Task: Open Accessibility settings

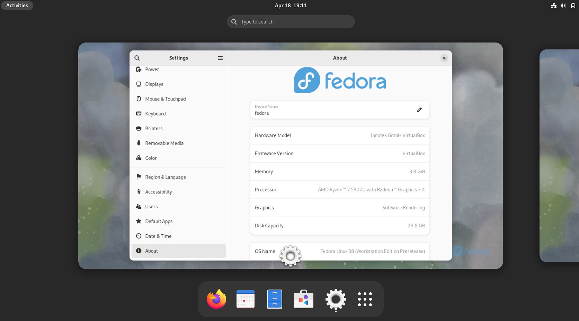Action: 159,192
